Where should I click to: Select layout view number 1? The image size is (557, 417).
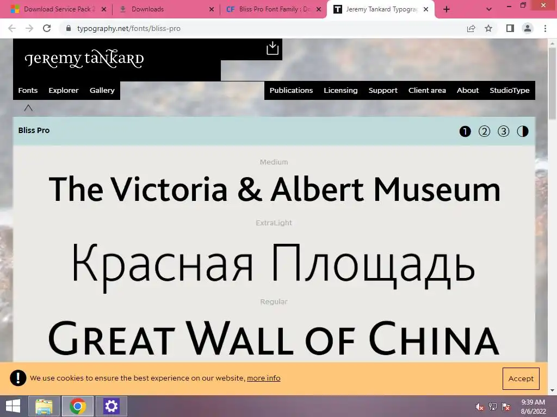coord(465,131)
